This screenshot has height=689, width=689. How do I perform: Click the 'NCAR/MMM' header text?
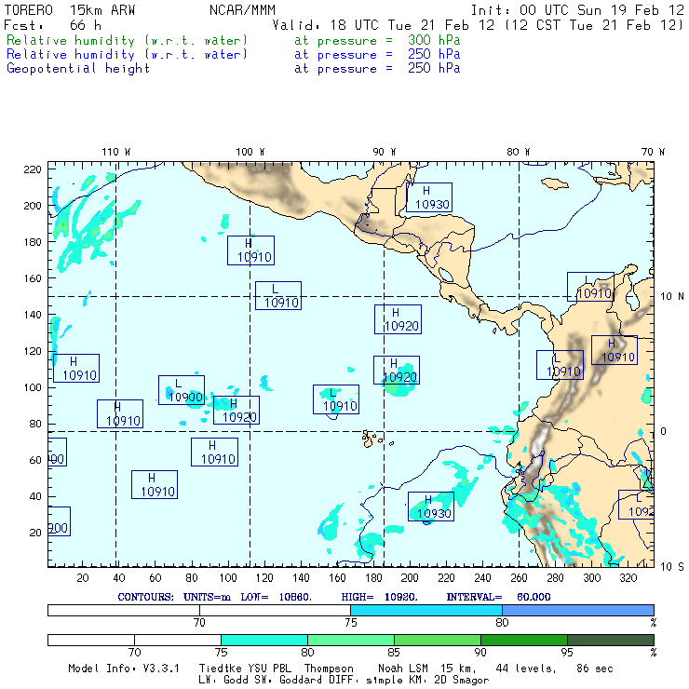click(x=242, y=10)
